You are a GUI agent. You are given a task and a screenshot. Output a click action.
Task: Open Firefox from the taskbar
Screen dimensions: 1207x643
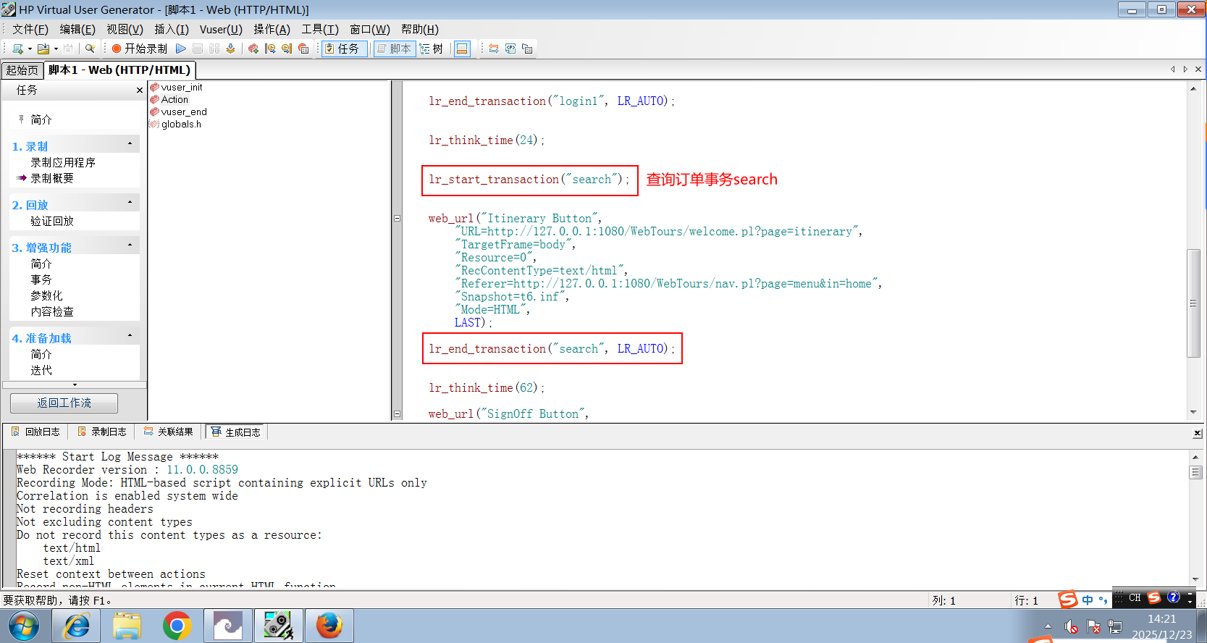329,626
